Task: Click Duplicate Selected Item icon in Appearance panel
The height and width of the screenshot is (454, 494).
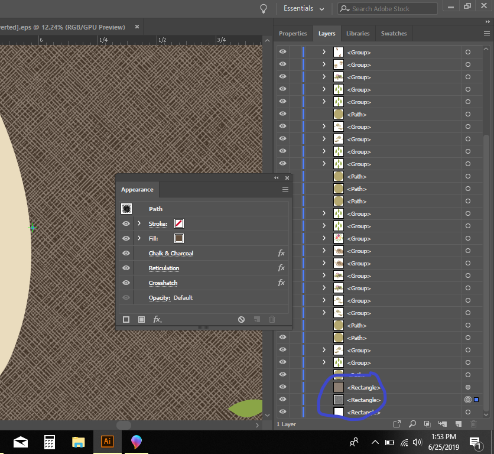Action: tap(256, 319)
